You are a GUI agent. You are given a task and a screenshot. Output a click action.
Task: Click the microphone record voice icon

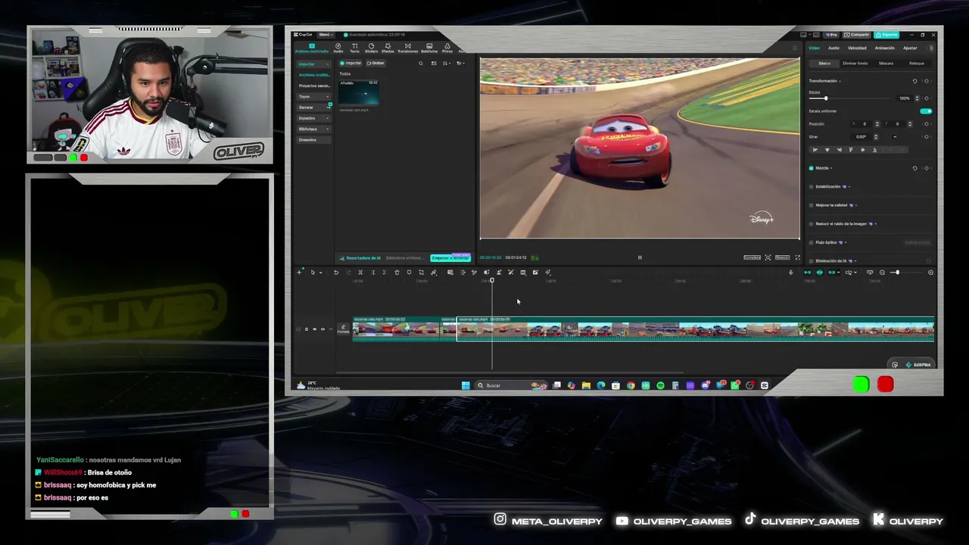[x=791, y=272]
